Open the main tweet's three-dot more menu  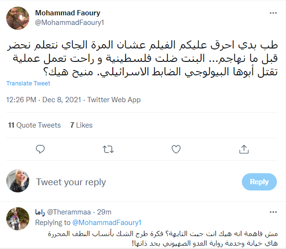273,13
